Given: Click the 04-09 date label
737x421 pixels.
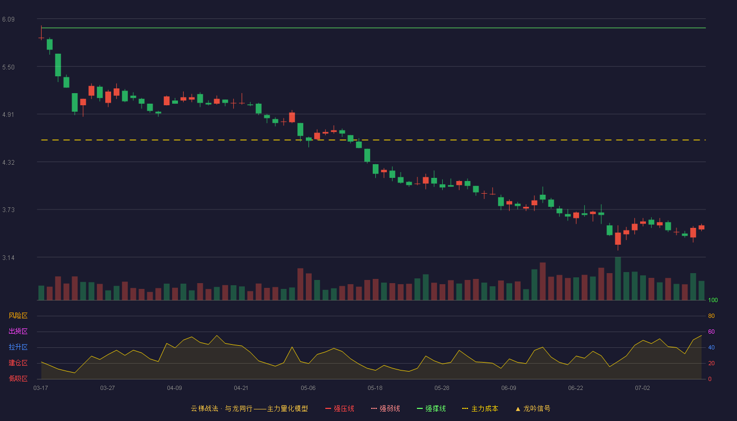Looking at the screenshot, I should (174, 388).
